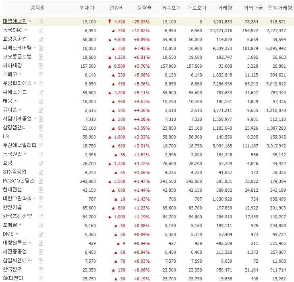Viewport: 294px width, 282px height.
Task: Open the document icon beside 두산에너빌리티
Action: click(41, 146)
